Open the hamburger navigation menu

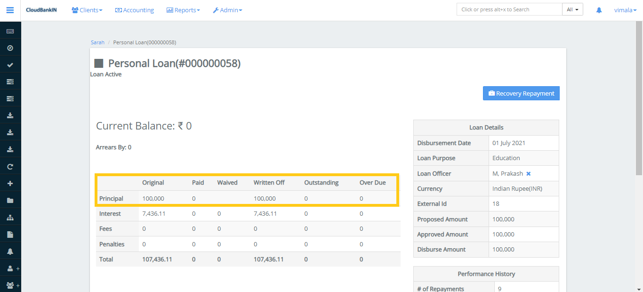click(10, 10)
